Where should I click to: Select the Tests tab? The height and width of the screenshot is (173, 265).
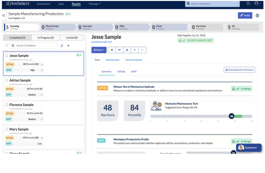[x=97, y=60]
